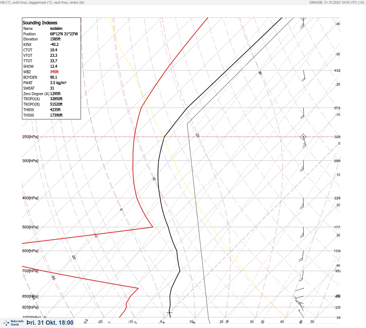Image resolution: width=366 pixels, height=328 pixels.
Task: Click the CTOT value 10.4
Action: pyautogui.click(x=54, y=50)
